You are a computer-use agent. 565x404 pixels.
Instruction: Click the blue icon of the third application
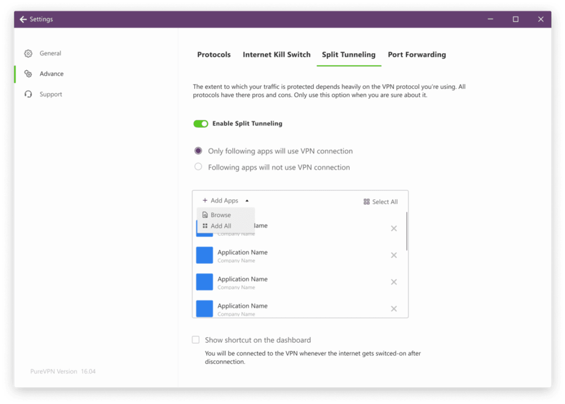[205, 282]
